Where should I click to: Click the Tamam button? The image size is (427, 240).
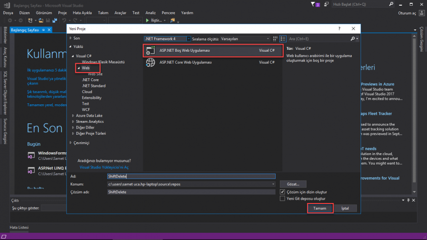[320, 208]
